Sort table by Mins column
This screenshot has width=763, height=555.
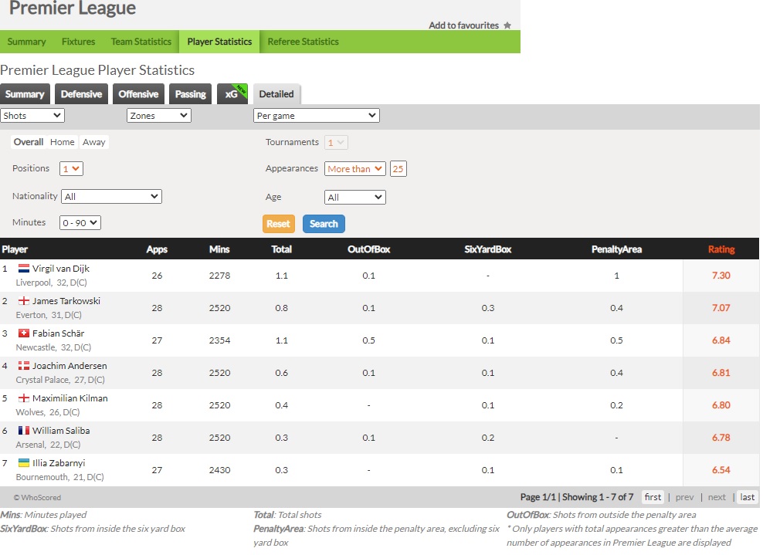[x=219, y=249]
